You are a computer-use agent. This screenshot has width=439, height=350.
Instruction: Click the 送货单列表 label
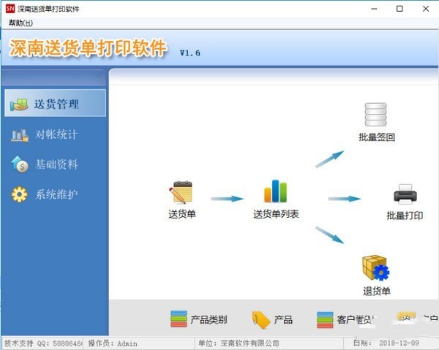point(276,214)
